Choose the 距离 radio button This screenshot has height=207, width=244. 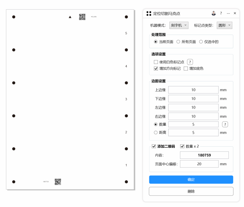[156, 132]
